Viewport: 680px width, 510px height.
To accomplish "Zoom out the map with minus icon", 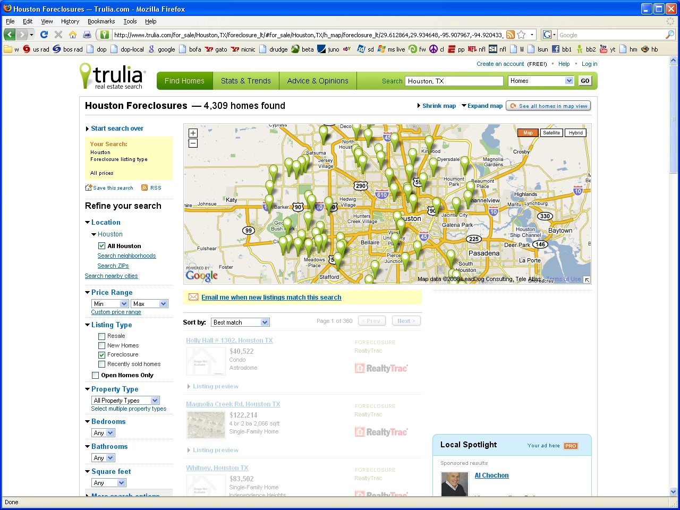I will coord(193,143).
